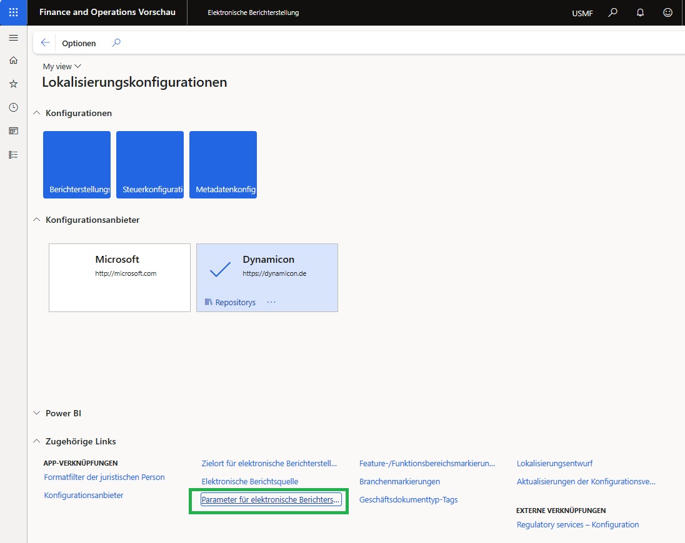Image resolution: width=685 pixels, height=543 pixels.
Task: Open the Optionen menu
Action: pos(79,43)
